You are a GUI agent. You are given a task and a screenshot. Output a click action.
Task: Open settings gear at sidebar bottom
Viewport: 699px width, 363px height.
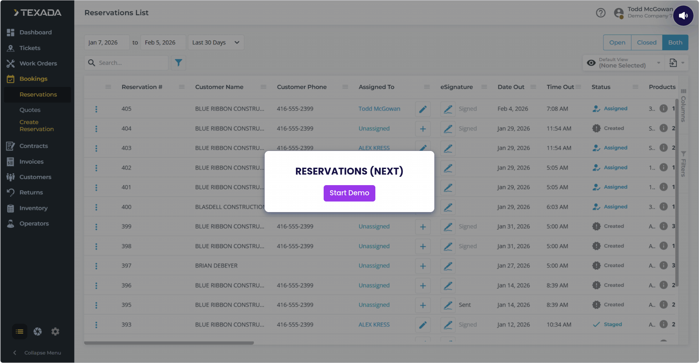pos(55,331)
